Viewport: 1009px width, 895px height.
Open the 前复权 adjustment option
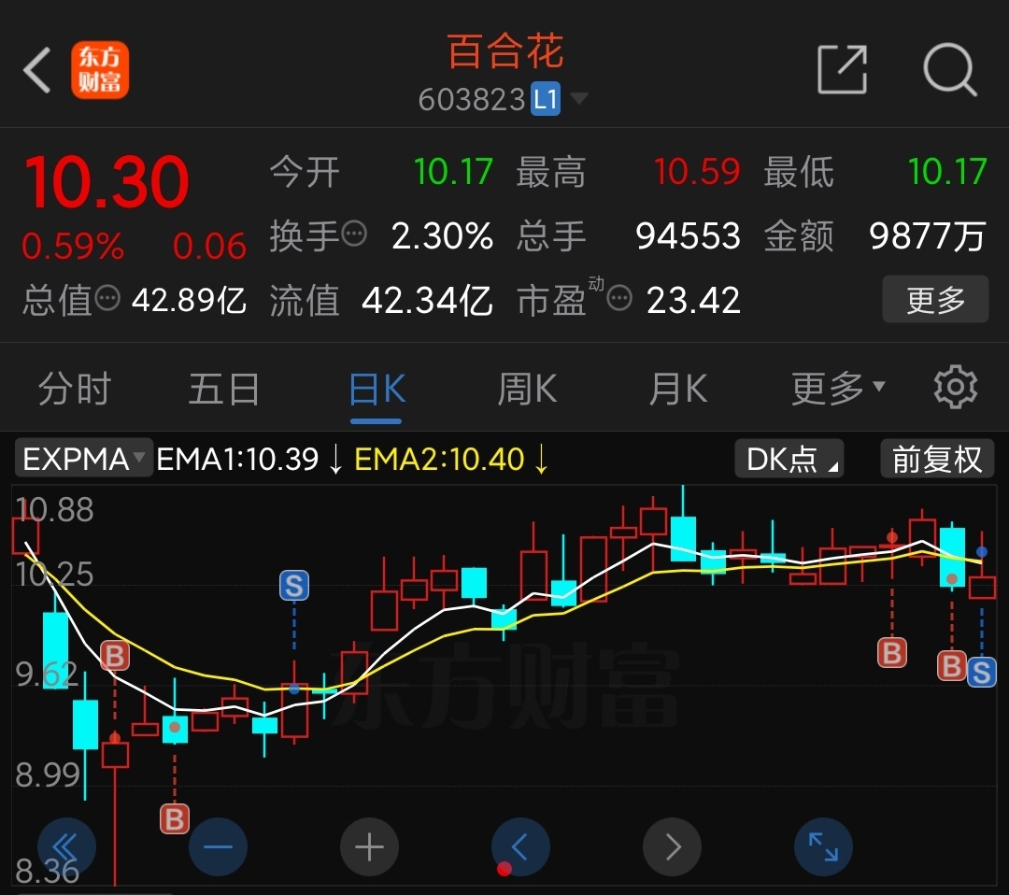pos(937,459)
